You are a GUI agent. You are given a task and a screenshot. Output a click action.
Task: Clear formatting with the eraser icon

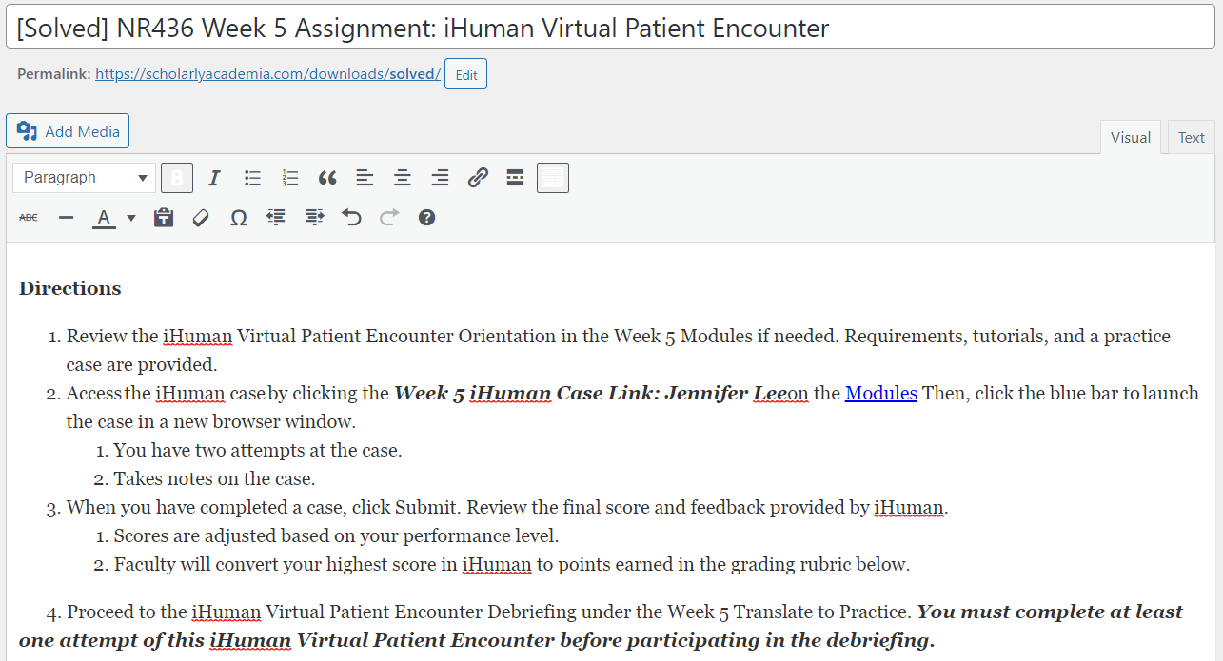click(201, 218)
